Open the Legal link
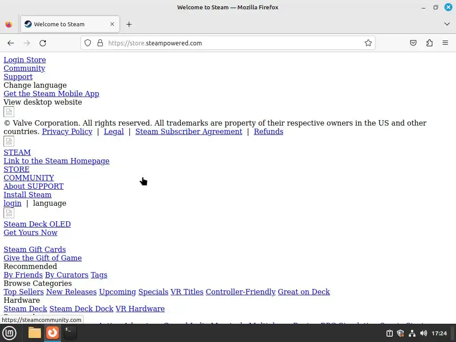 click(x=114, y=131)
